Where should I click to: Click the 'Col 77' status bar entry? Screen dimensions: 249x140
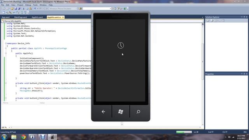[x=211, y=132]
